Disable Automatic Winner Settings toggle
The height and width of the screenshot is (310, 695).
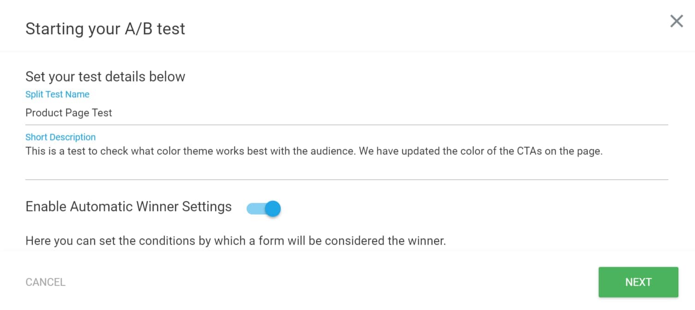[x=263, y=209]
